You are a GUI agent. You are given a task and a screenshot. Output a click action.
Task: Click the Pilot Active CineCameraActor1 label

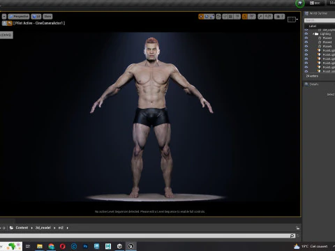(39, 23)
